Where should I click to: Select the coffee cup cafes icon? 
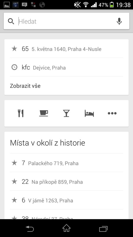(x=43, y=113)
